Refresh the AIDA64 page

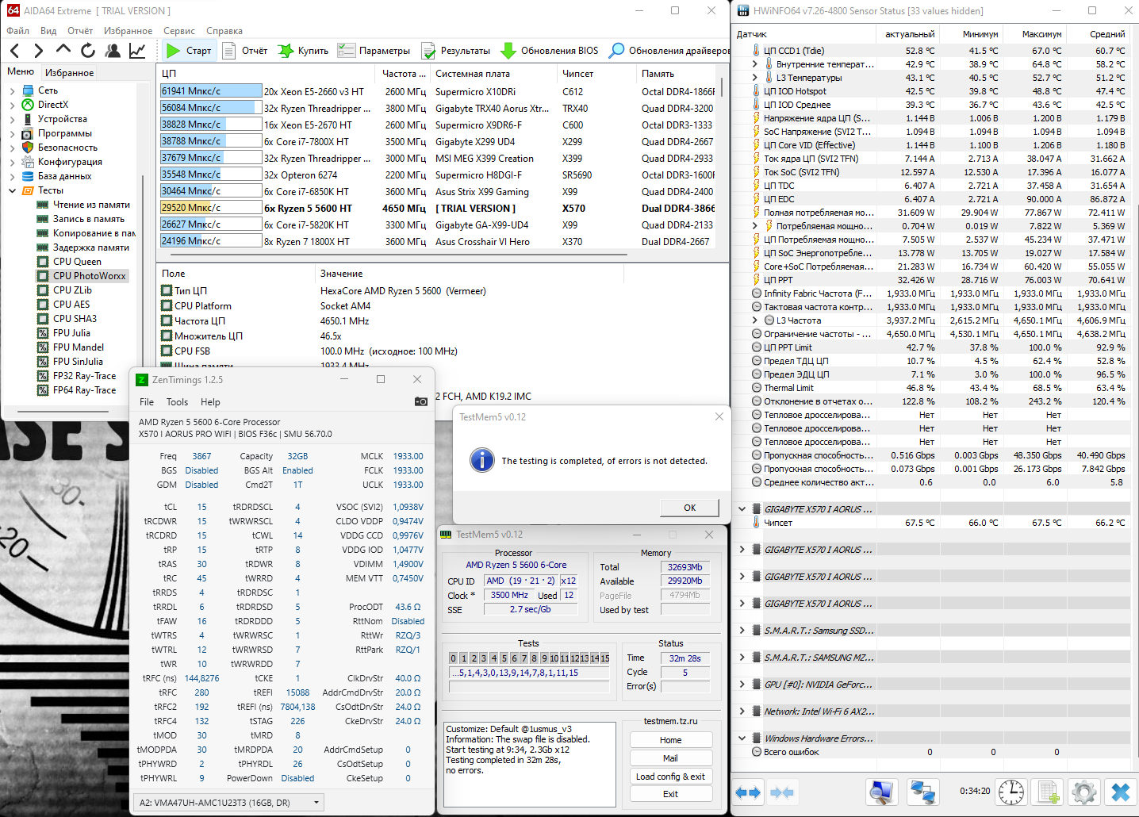click(88, 51)
